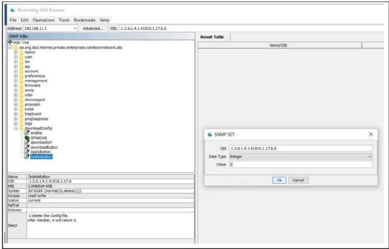Screen dimensions: 389x249
Task: Open the Tools menu
Action: click(x=64, y=20)
